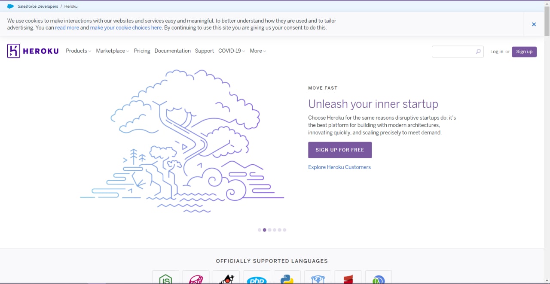The image size is (550, 284).
Task: Open the Pricing page
Action: (142, 51)
